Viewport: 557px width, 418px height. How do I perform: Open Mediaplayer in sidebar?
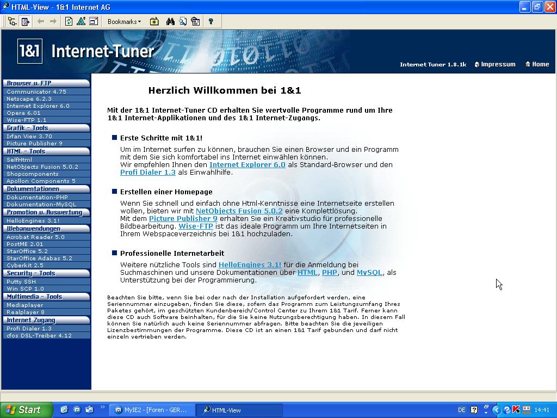pyautogui.click(x=46, y=305)
